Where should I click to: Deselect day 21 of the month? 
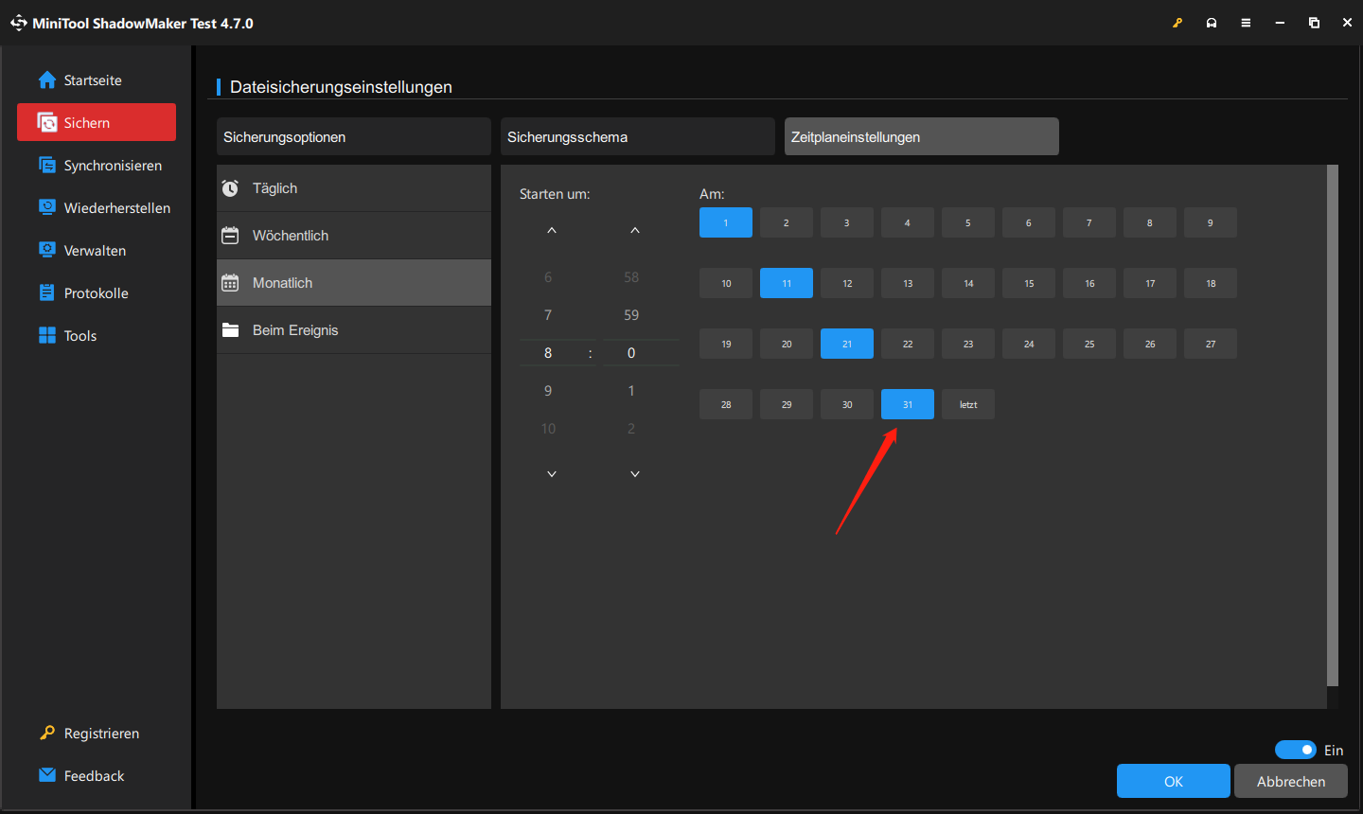coord(847,344)
